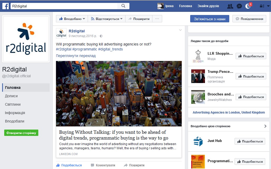Open the notifications globe icon
Screen dimensions: 271x169
coord(248,6)
